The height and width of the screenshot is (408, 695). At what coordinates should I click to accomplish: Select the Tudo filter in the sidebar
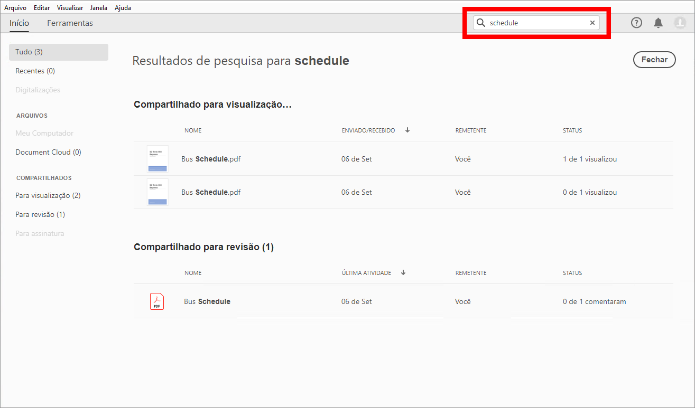[28, 52]
